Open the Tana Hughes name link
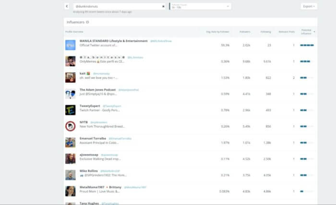The width and height of the screenshot is (336, 205). (89, 203)
